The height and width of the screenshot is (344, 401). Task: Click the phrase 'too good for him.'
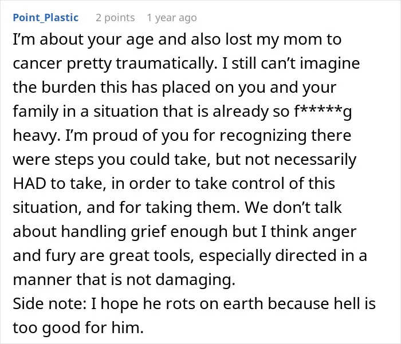pyautogui.click(x=78, y=327)
